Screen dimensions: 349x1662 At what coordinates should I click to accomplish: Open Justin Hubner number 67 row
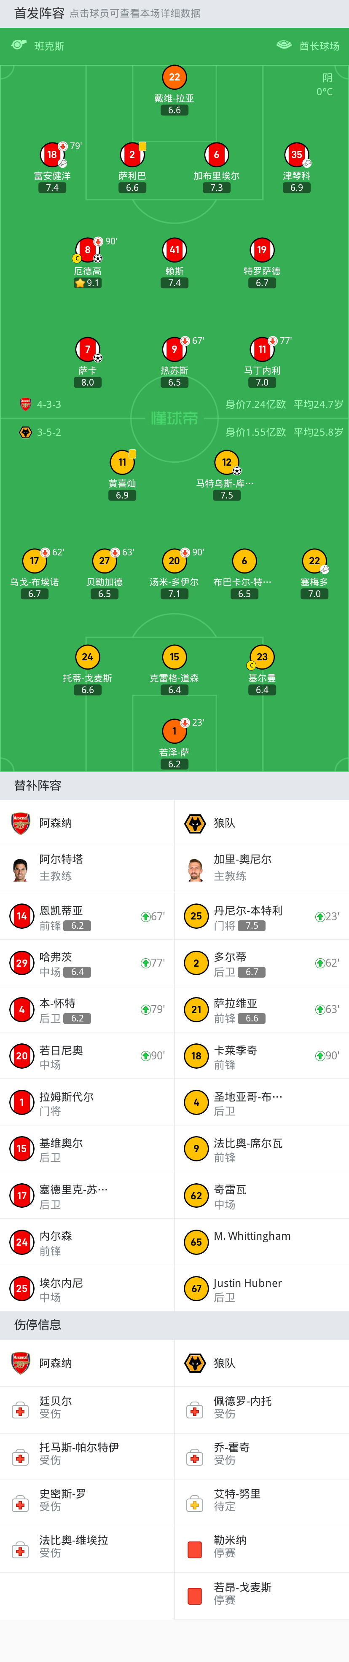coord(262,1288)
